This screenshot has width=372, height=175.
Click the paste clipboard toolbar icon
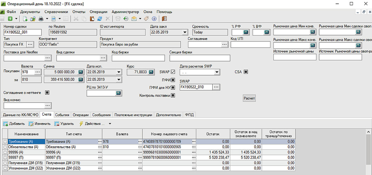coord(92,19)
